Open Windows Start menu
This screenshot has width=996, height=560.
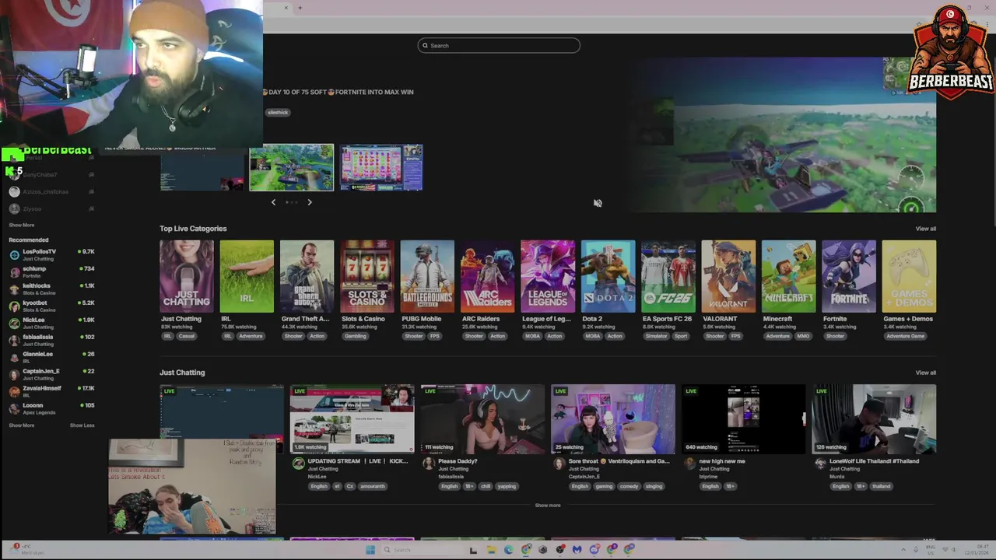pos(370,550)
